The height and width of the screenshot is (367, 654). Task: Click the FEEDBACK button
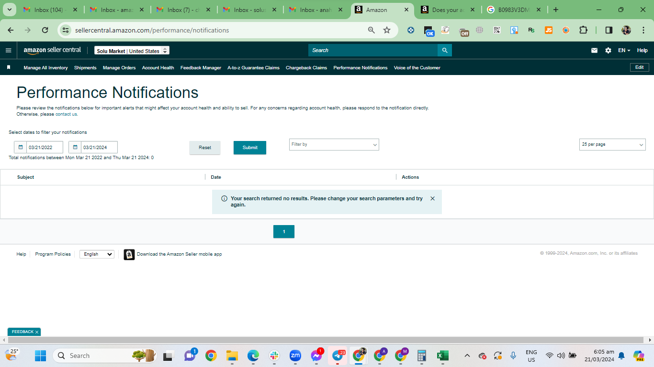[24, 332]
